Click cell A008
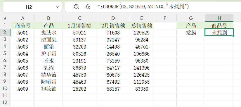241x107 pixels. coord(23,82)
